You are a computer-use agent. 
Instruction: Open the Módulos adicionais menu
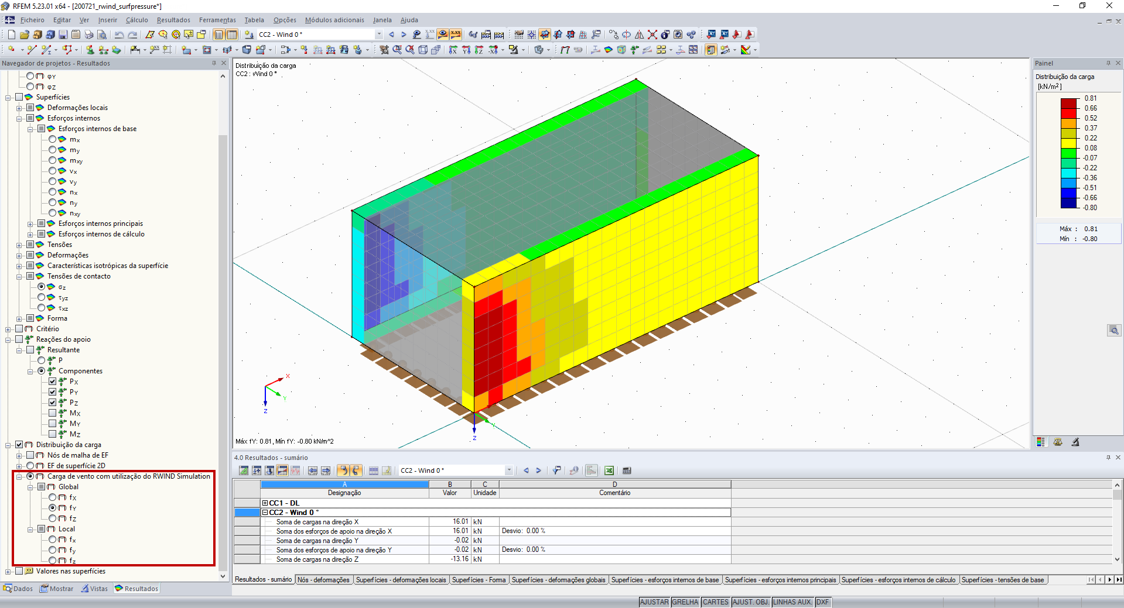[x=334, y=20]
